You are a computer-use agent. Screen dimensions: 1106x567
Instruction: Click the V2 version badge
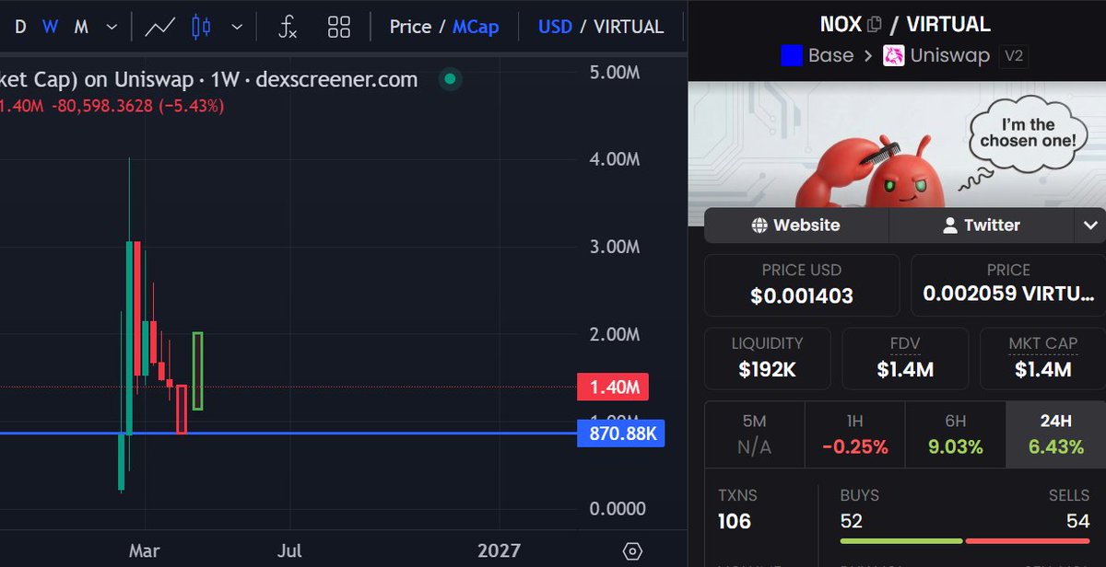[x=1014, y=56]
